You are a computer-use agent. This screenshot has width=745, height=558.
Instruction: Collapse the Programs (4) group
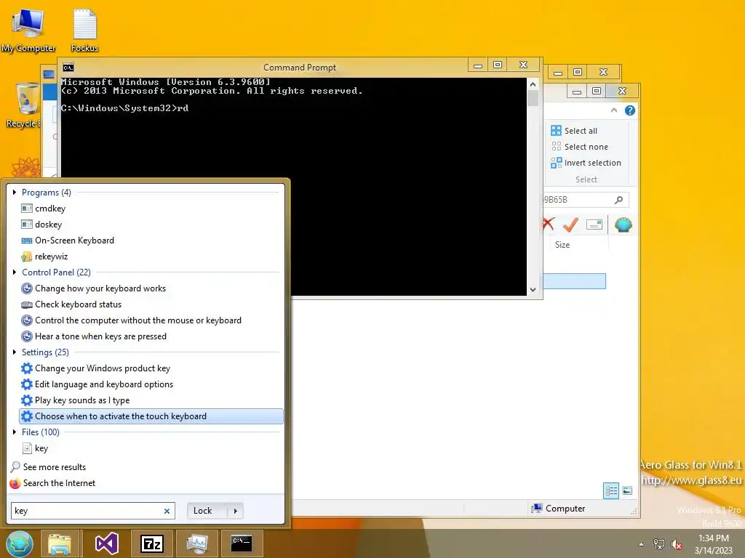pos(15,192)
